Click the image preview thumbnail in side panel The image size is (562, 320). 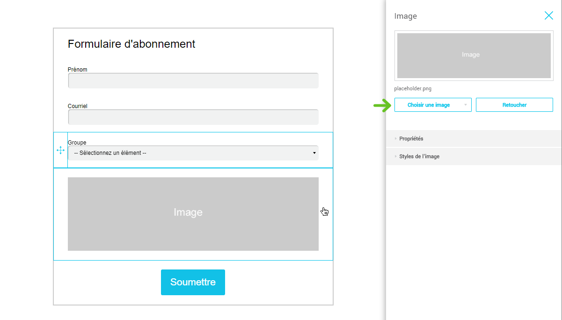click(x=474, y=55)
